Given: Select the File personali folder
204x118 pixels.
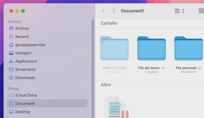Looking at the screenshot, I should pos(189,48).
